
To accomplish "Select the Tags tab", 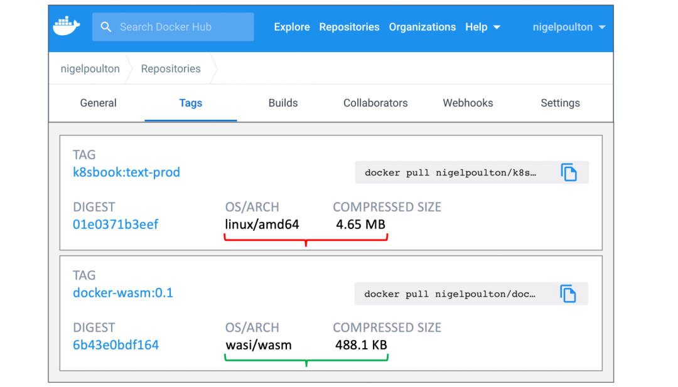I will tap(191, 103).
